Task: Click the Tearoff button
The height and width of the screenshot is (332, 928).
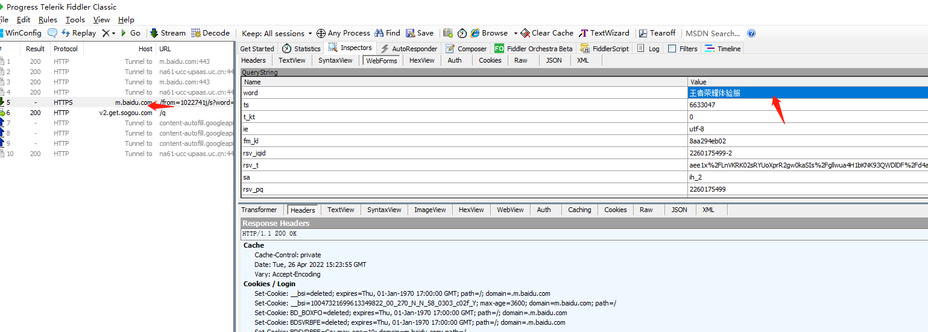Action: [657, 33]
